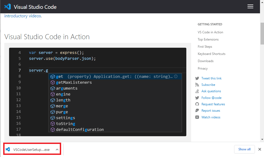The height and width of the screenshot is (157, 264).
Task: Click the Stack Overflow icon beside Ask questions
Action: (197, 91)
